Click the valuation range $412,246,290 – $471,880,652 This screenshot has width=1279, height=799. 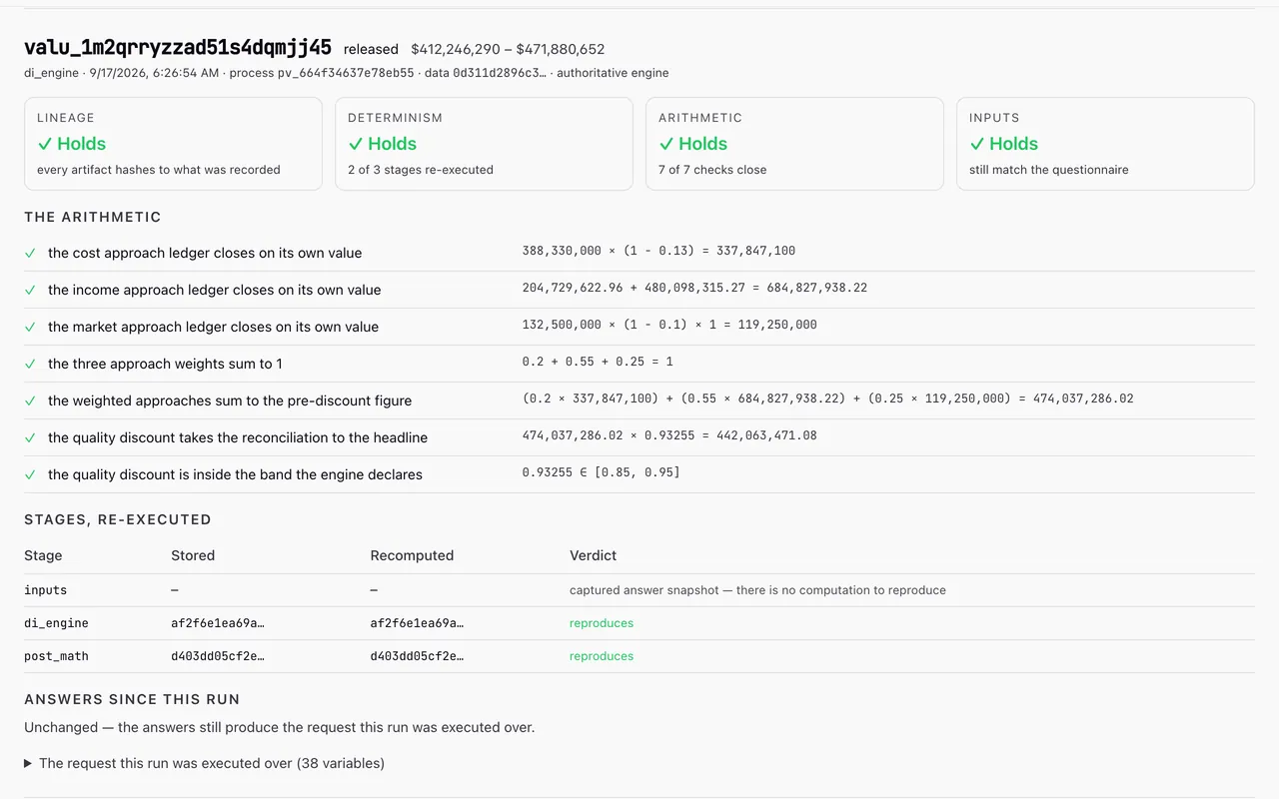click(x=508, y=49)
